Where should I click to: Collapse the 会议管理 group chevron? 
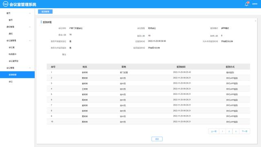(30, 68)
